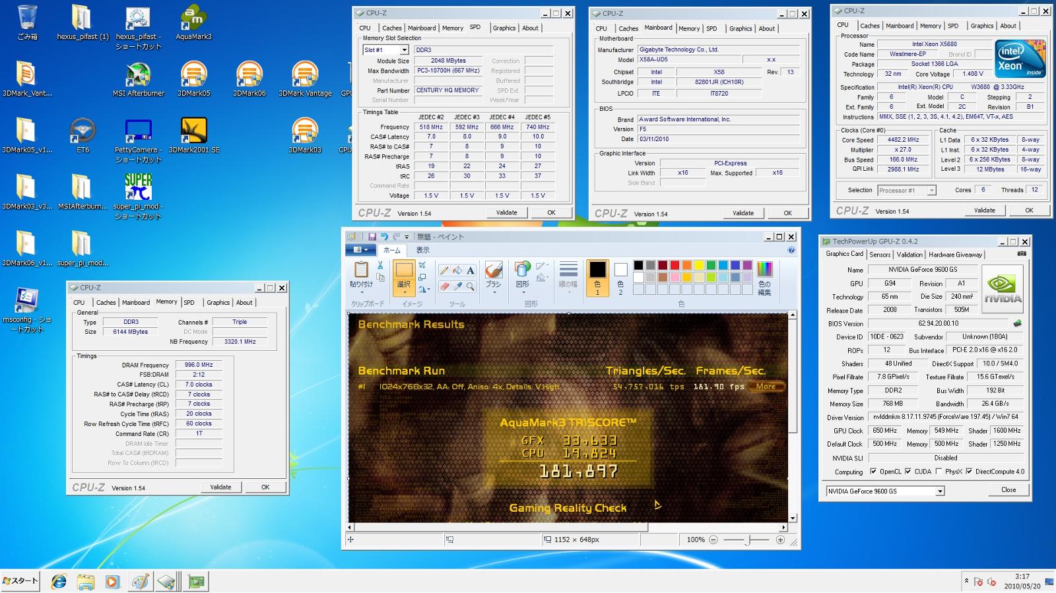Click Close button in GPU-Z
1056x593 pixels.
tap(1008, 490)
